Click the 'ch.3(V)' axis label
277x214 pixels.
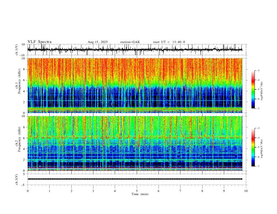click(17, 180)
